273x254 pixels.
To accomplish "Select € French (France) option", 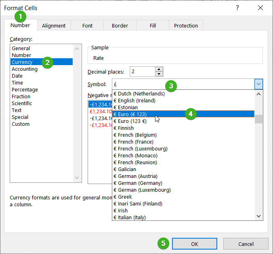I will [x=183, y=142].
